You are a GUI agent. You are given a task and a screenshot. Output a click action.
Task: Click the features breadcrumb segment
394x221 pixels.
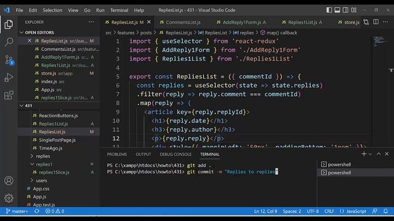(x=126, y=33)
